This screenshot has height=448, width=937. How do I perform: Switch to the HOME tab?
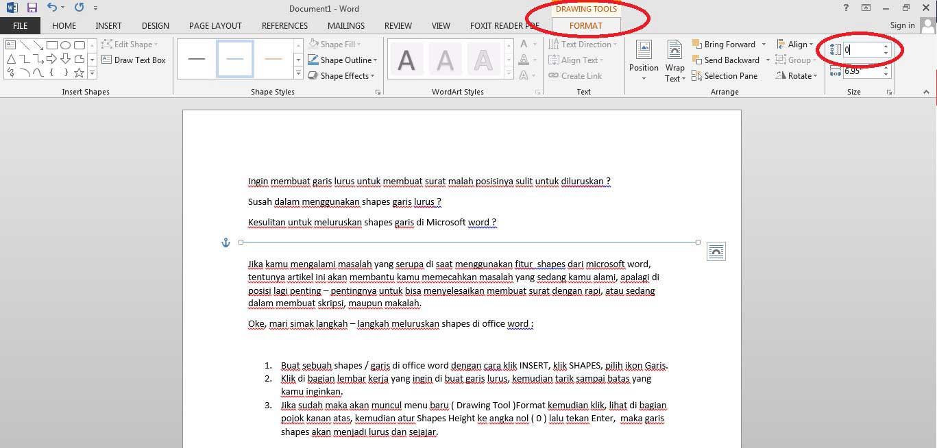tap(64, 25)
